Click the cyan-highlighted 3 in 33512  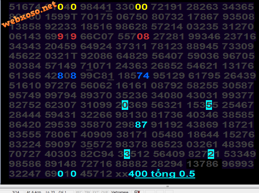click(x=127, y=154)
